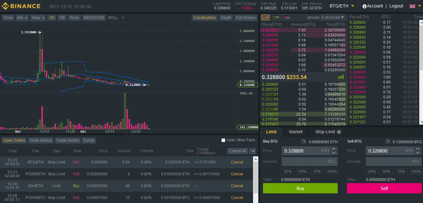Click the Logout link
The width and height of the screenshot is (423, 203).
(x=396, y=6)
